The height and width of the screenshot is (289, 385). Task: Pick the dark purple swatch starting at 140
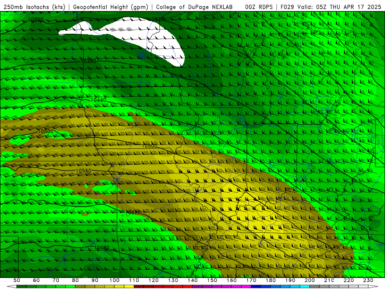point(197,286)
